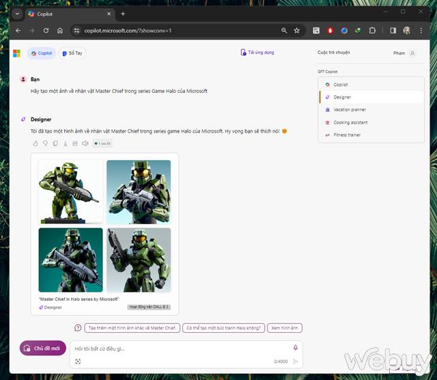437x380 pixels.
Task: Choose suggestion Tạo thêm một hình ảnh khác
Action: point(132,328)
